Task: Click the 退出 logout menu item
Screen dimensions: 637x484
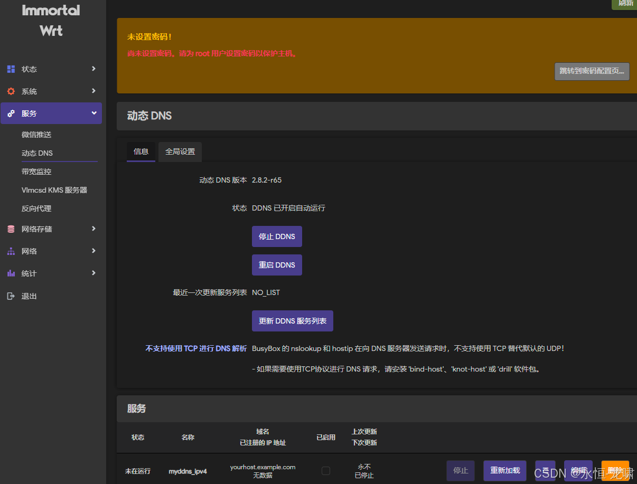Action: coord(29,296)
